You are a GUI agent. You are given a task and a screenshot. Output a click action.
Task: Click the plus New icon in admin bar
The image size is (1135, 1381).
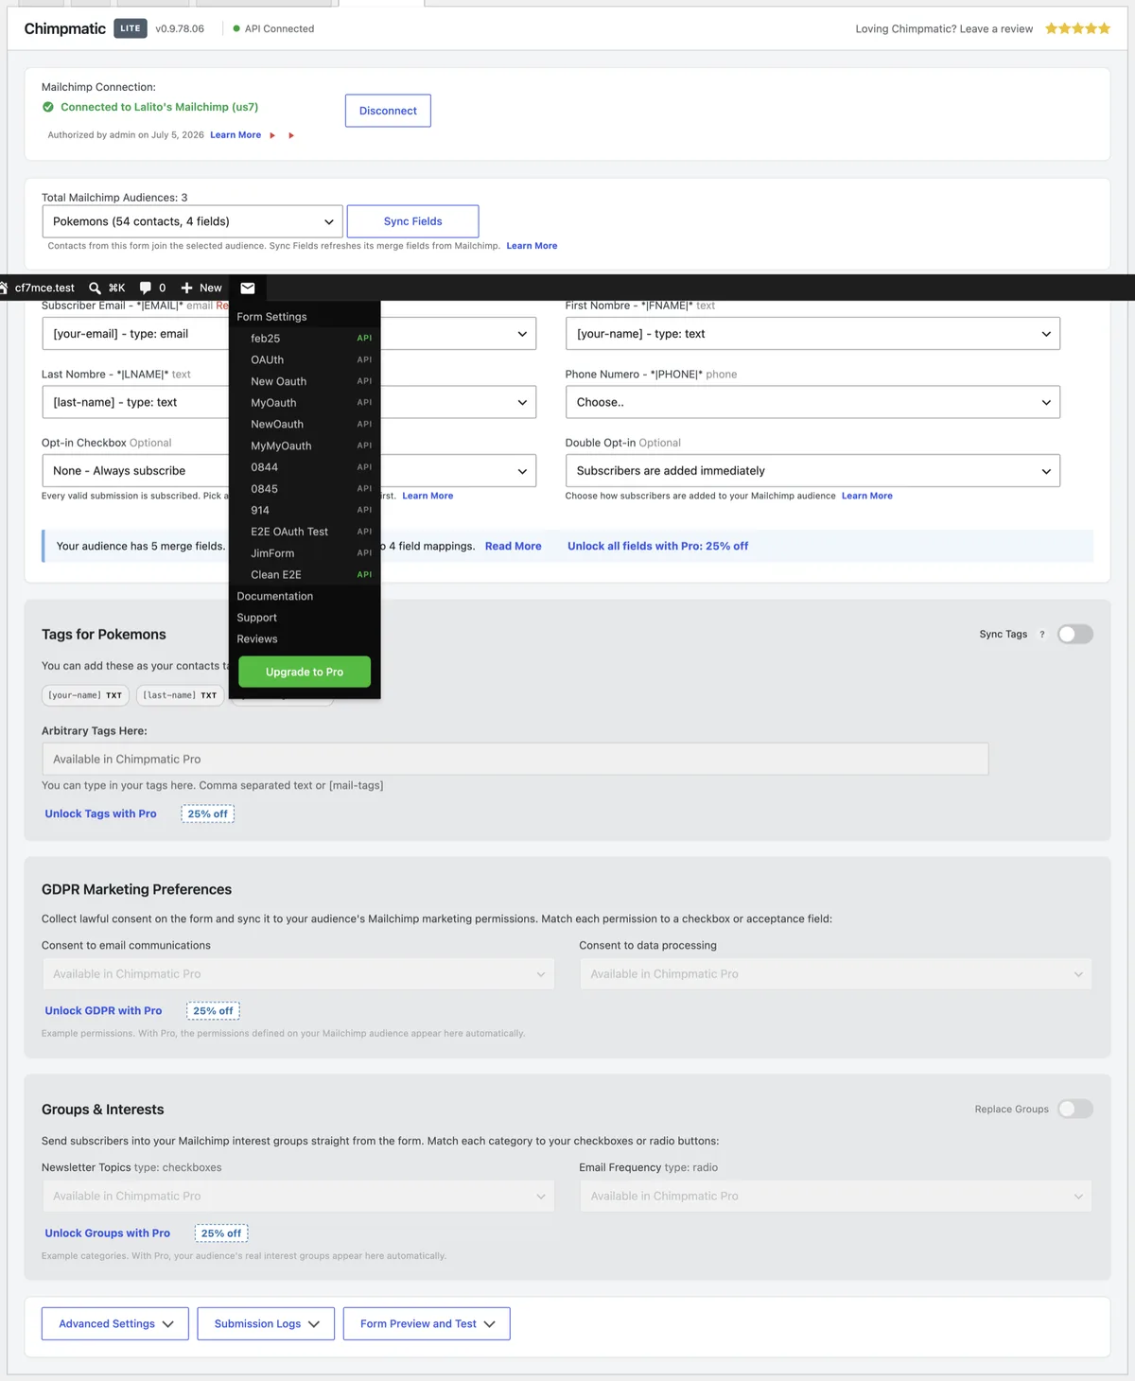pyautogui.click(x=186, y=288)
